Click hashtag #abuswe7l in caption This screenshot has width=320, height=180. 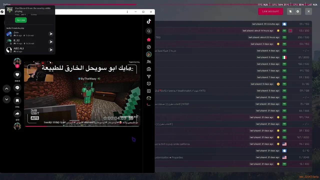point(89,122)
